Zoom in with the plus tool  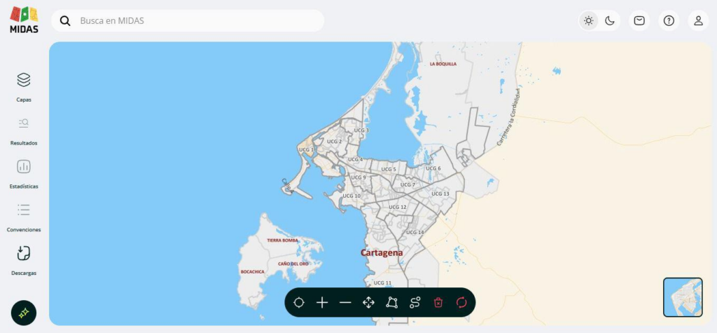coord(322,302)
